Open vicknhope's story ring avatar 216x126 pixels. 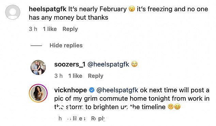[38, 93]
